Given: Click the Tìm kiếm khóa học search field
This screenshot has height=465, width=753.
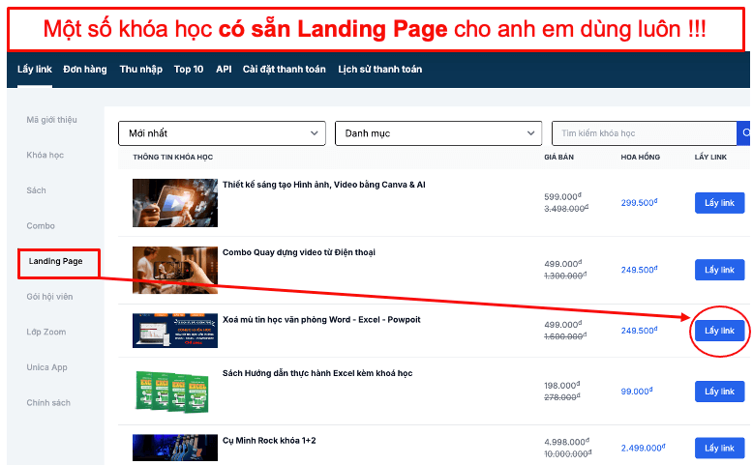Looking at the screenshot, I should click(644, 132).
